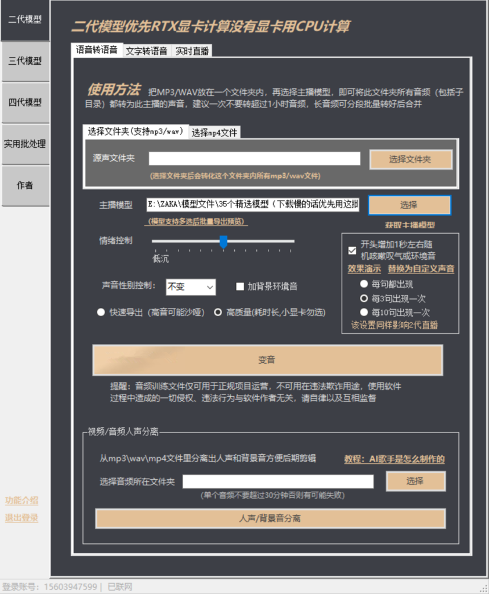Click 选择 button next to 主播模型
This screenshot has height=594, width=489.
[409, 205]
